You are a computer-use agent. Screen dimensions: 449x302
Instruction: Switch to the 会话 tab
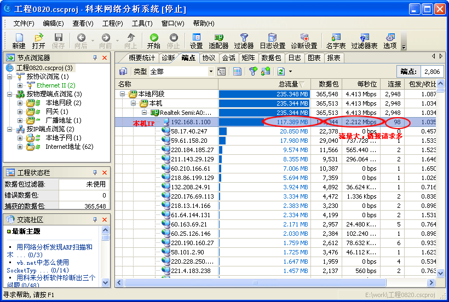(228, 58)
